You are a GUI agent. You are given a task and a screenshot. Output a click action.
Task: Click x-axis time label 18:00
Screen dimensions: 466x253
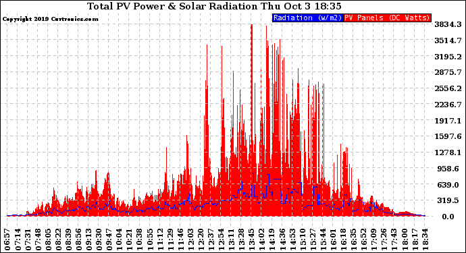[x=404, y=239]
